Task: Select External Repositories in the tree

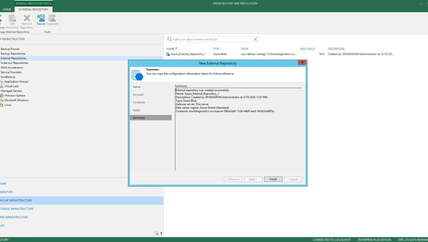Action: [14, 58]
